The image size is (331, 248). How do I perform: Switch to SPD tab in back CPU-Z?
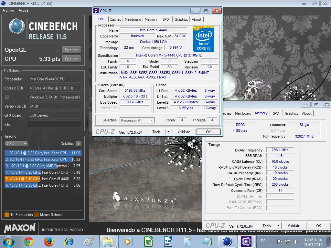coord(276,113)
